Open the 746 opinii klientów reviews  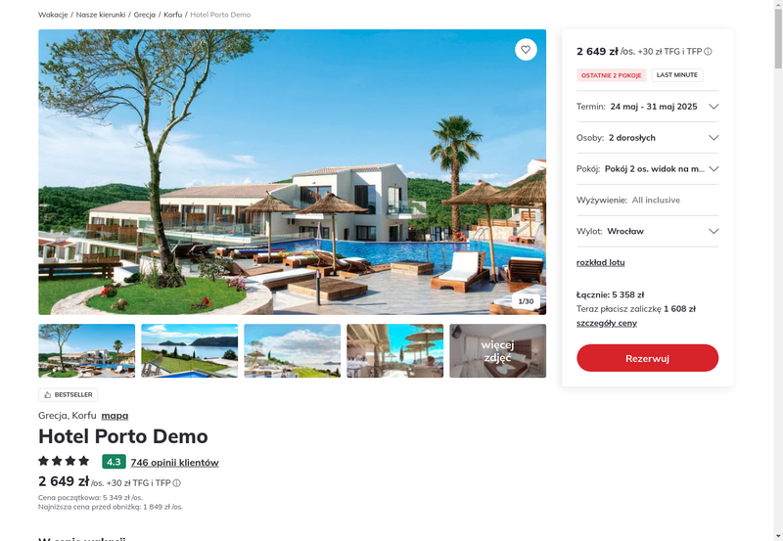(175, 463)
